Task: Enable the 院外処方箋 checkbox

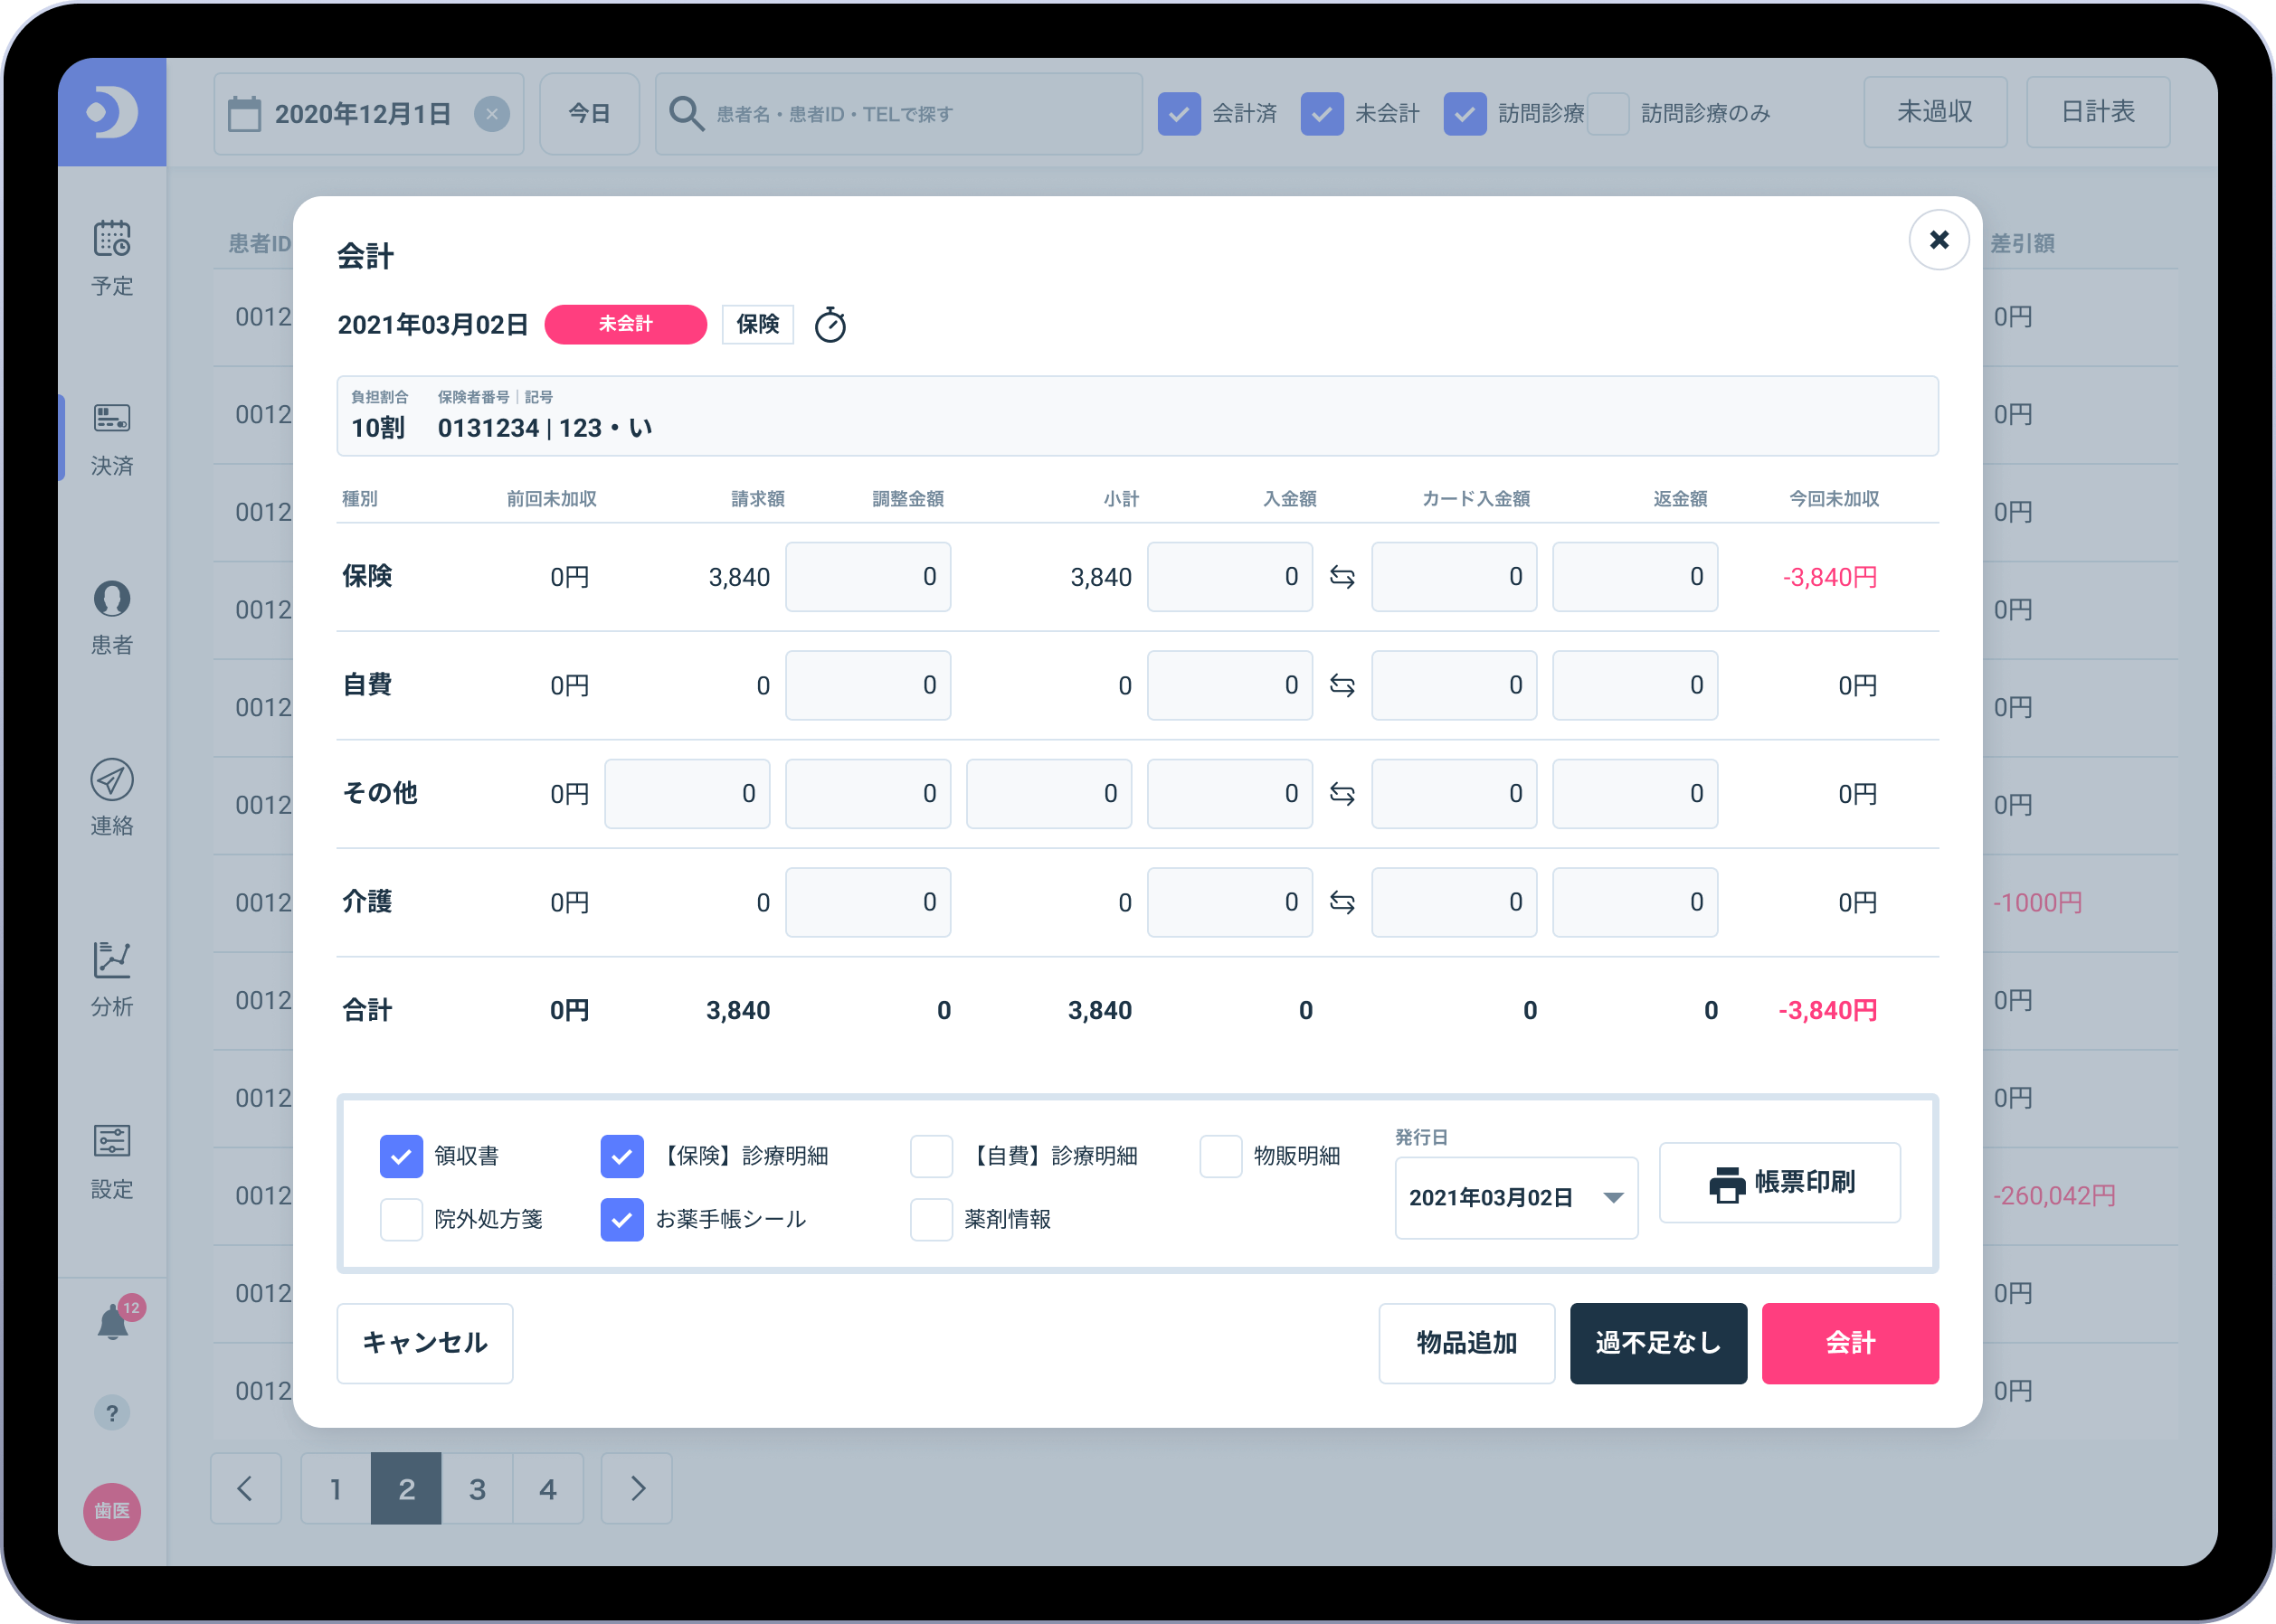Action: pos(401,1219)
